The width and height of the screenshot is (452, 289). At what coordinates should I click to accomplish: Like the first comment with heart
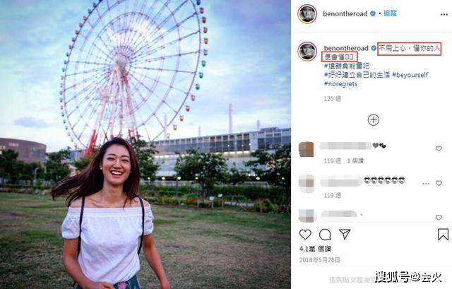[x=439, y=148]
